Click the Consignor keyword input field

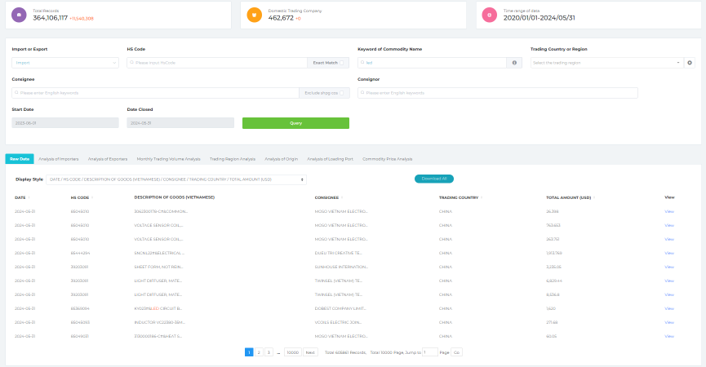pos(498,93)
